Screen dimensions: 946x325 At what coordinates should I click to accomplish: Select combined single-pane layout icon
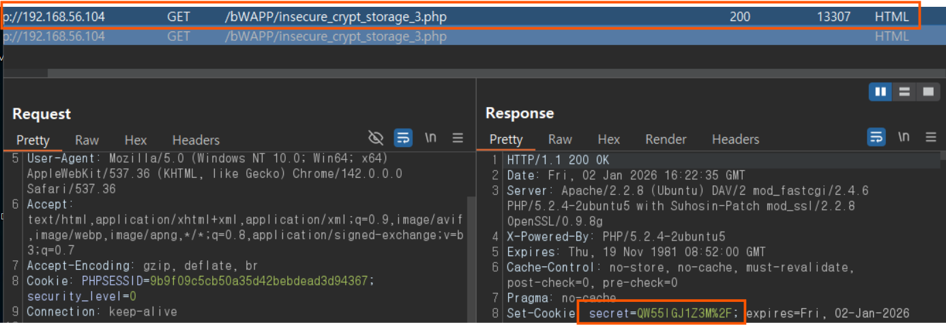click(928, 91)
